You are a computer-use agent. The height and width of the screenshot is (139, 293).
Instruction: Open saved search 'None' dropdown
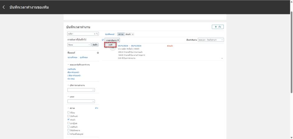click(79, 45)
